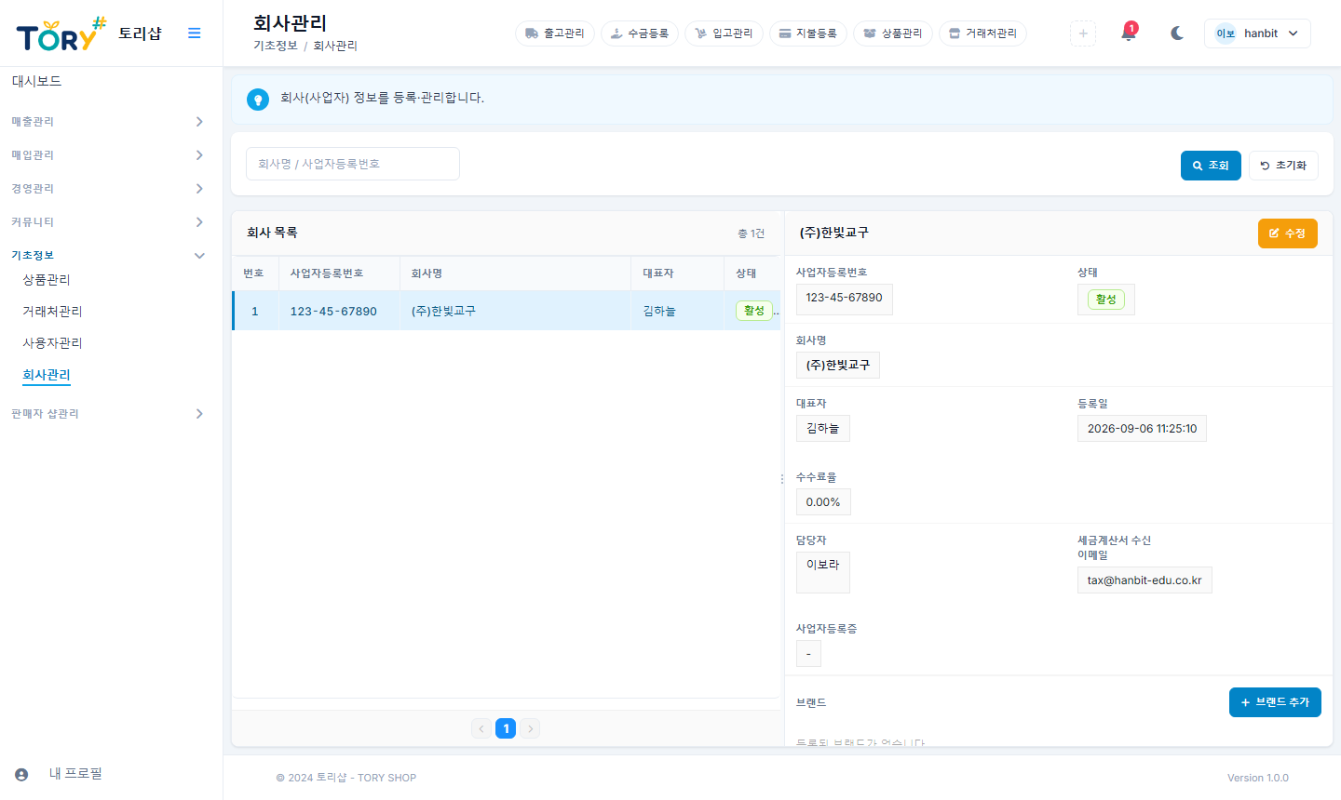
Task: Click previous page arrow
Action: click(481, 728)
